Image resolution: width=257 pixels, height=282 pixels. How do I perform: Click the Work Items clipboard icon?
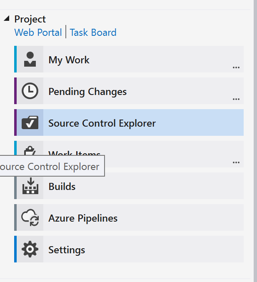tap(30, 149)
